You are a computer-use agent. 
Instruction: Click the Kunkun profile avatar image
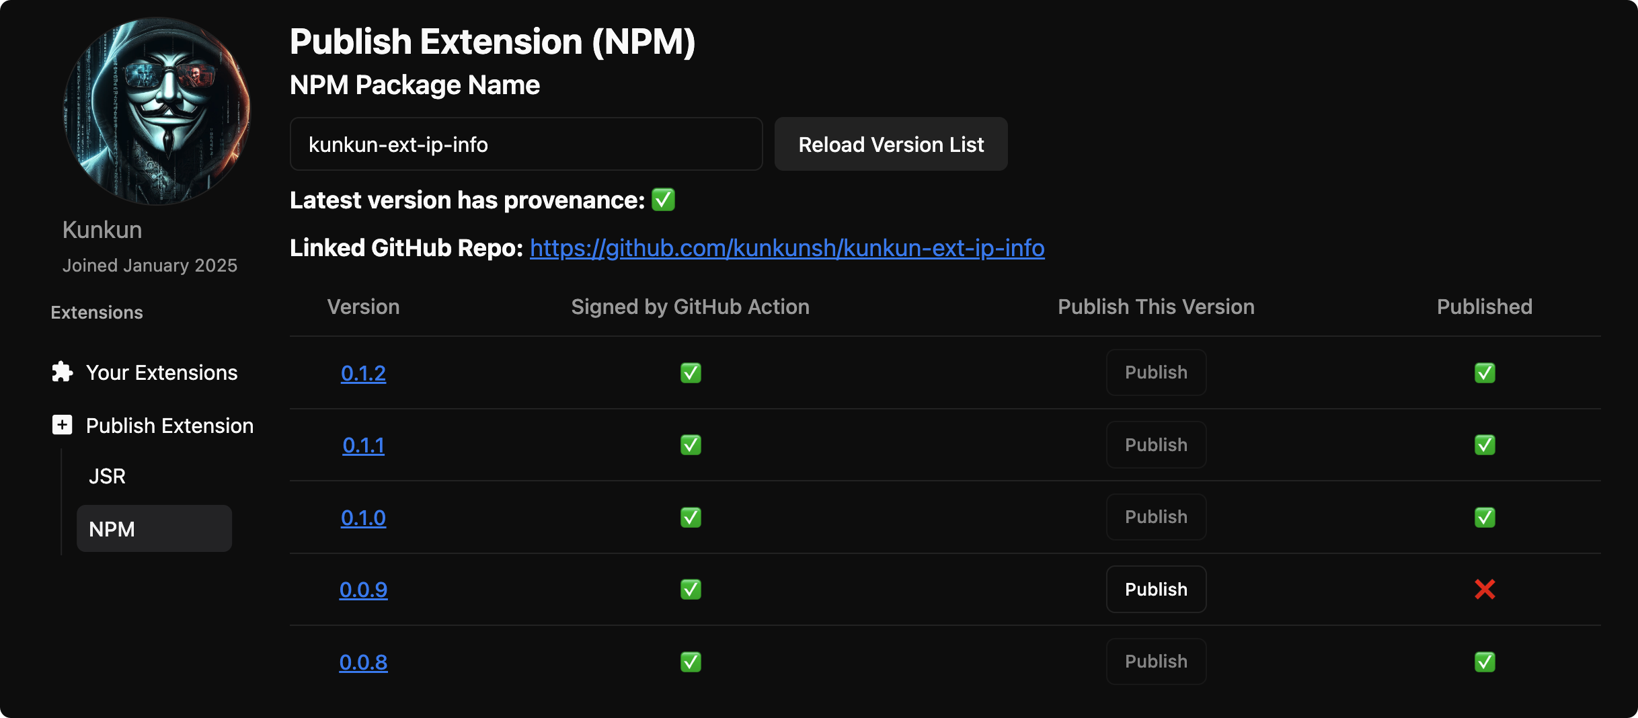[157, 112]
